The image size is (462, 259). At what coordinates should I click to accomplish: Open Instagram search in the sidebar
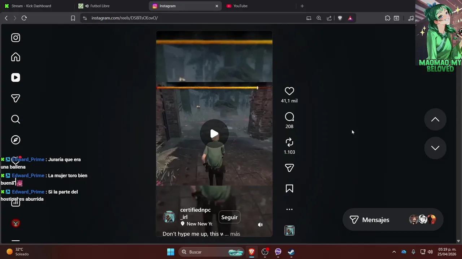(x=16, y=119)
